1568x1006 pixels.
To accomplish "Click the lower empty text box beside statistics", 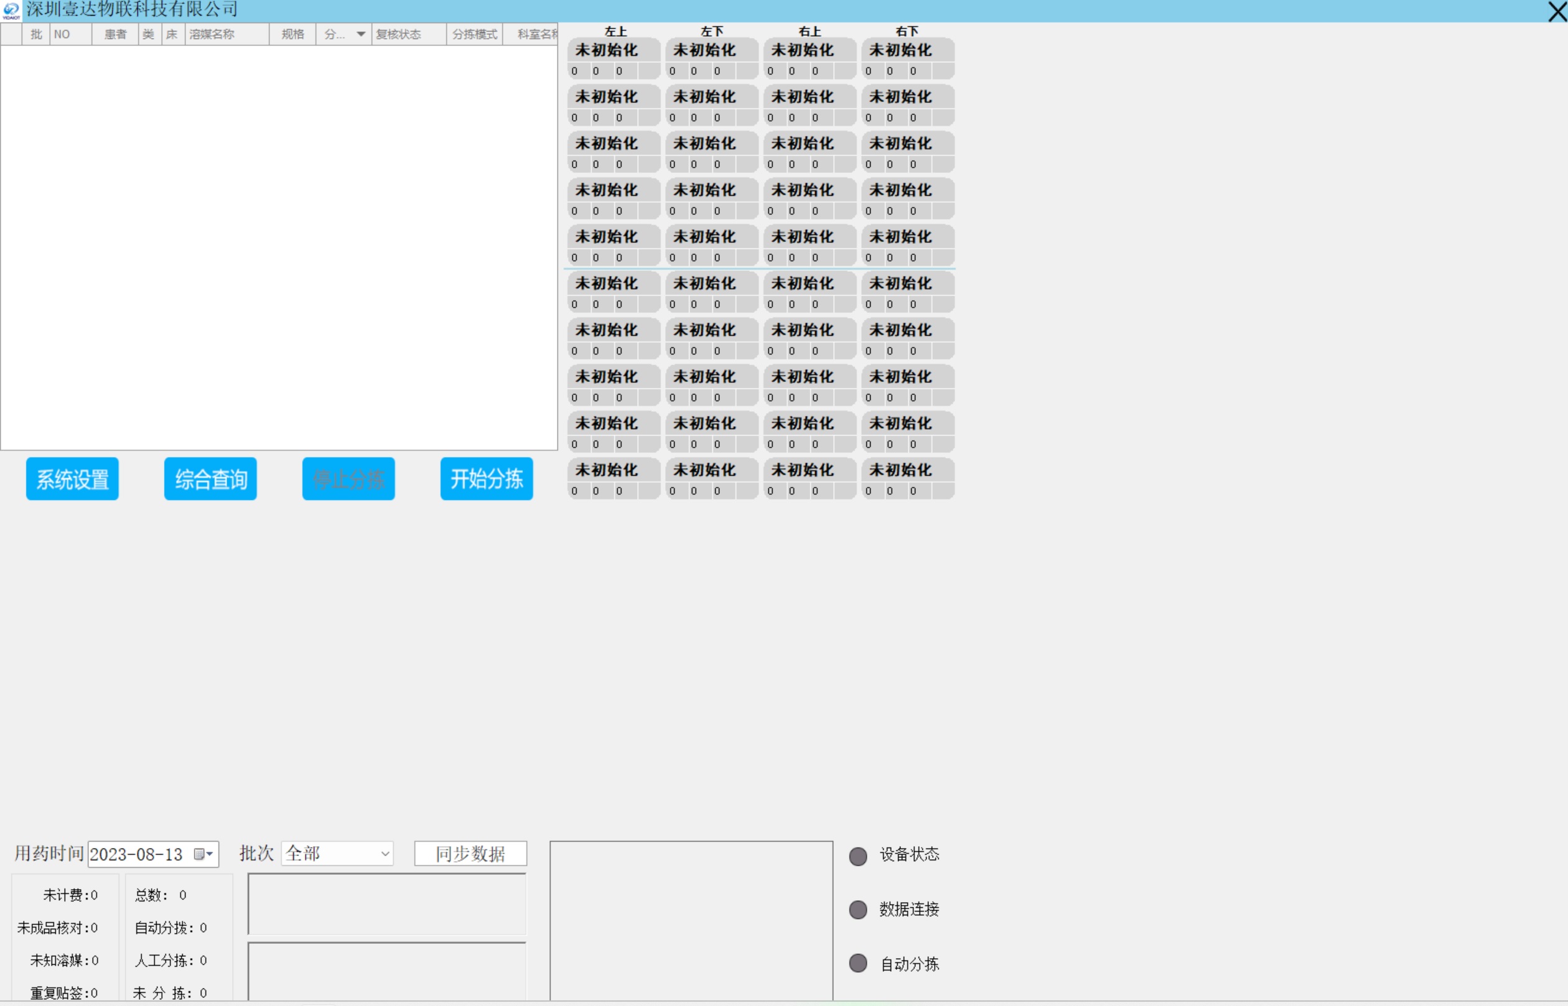I will click(387, 971).
